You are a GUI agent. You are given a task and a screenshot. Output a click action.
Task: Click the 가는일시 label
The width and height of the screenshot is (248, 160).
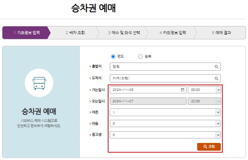tap(98, 90)
